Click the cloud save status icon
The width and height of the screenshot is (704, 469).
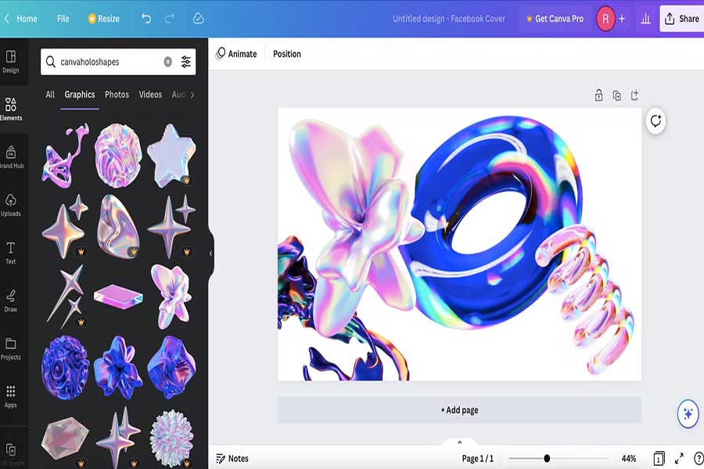(x=198, y=19)
